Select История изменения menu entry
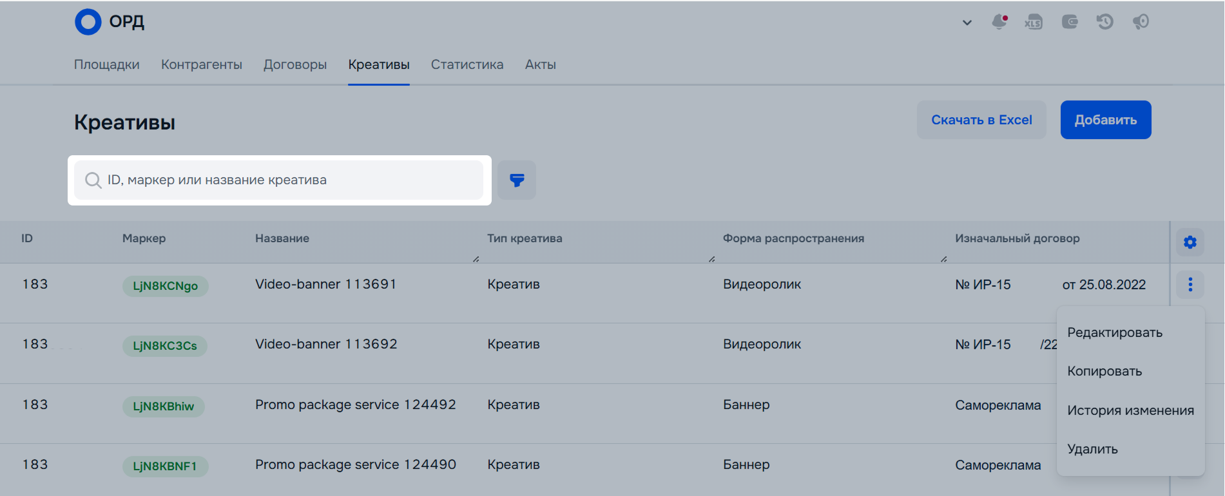The width and height of the screenshot is (1225, 496). click(1130, 410)
